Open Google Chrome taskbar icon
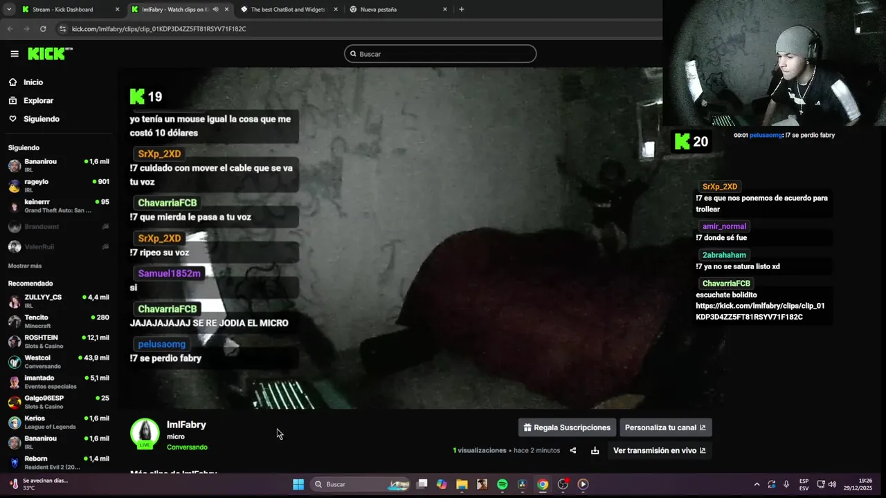886x498 pixels. click(x=543, y=484)
